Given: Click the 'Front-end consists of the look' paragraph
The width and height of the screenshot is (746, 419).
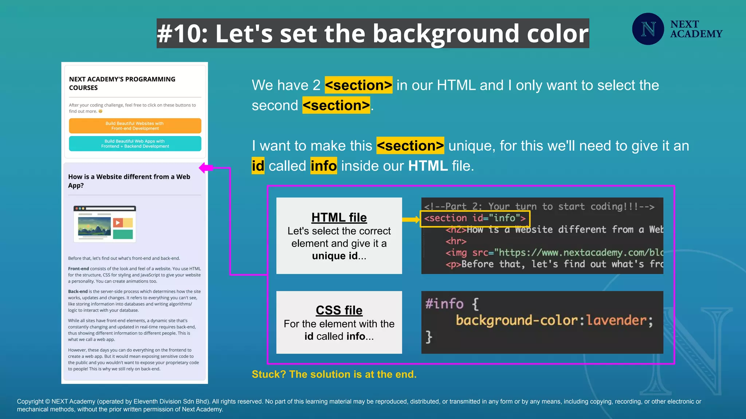Looking at the screenshot, I should pos(134,275).
